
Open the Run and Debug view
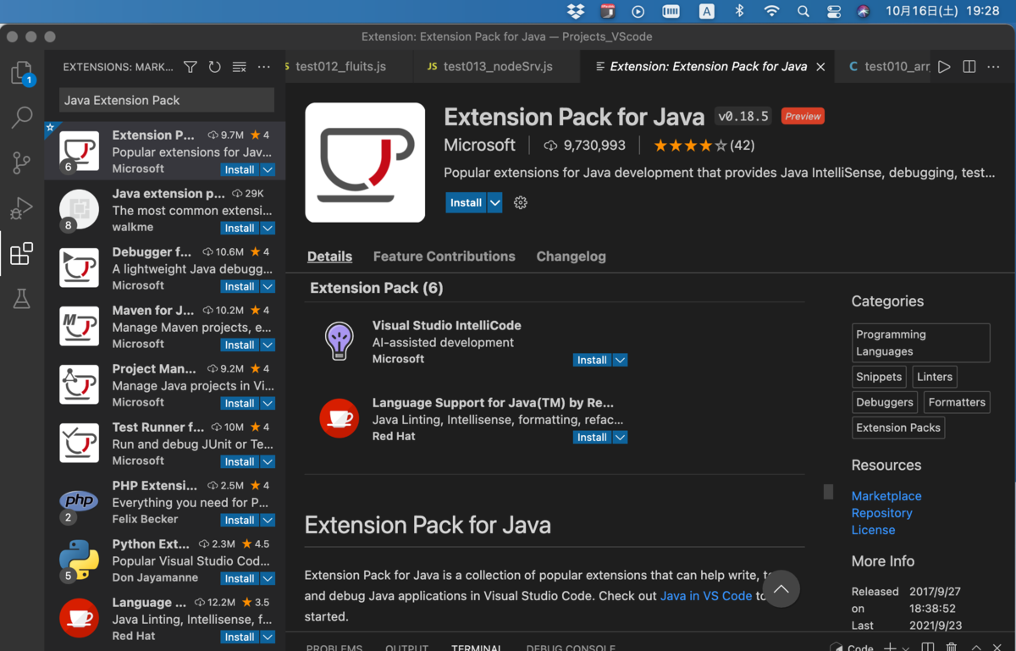tap(21, 208)
